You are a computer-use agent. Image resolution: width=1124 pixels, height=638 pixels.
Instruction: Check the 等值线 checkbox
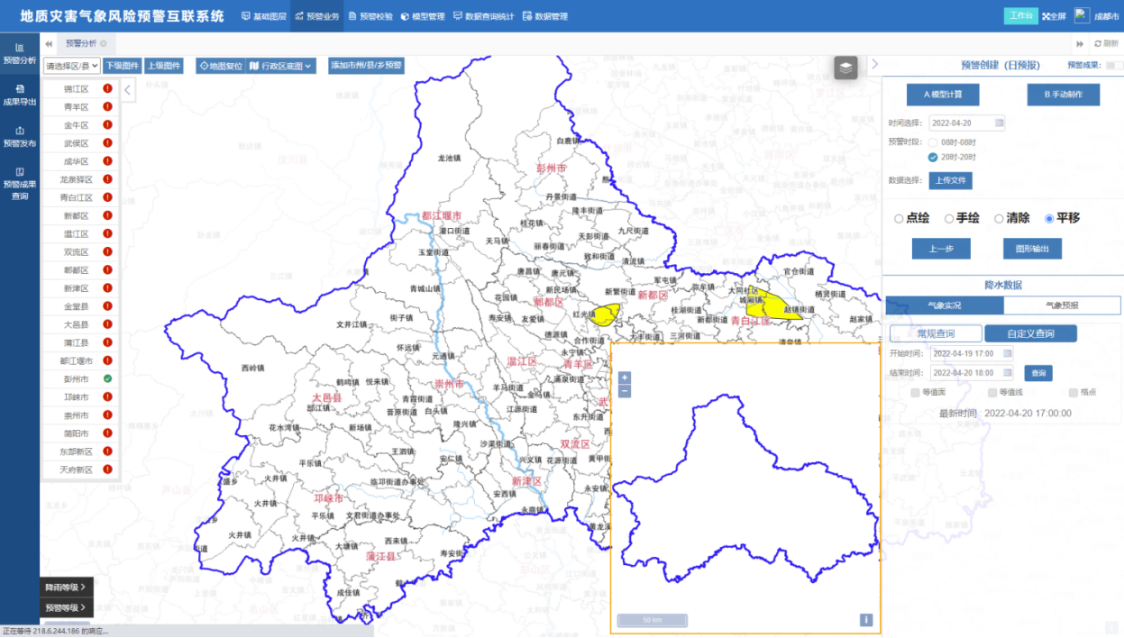[x=992, y=393]
